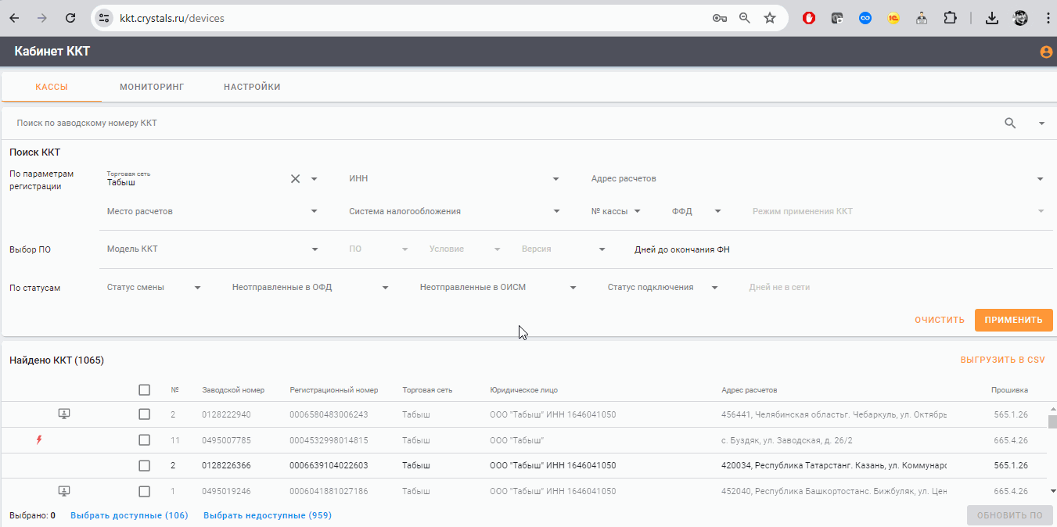Expand the Модель ККТ dropdown
The height and width of the screenshot is (527, 1057).
pos(213,249)
